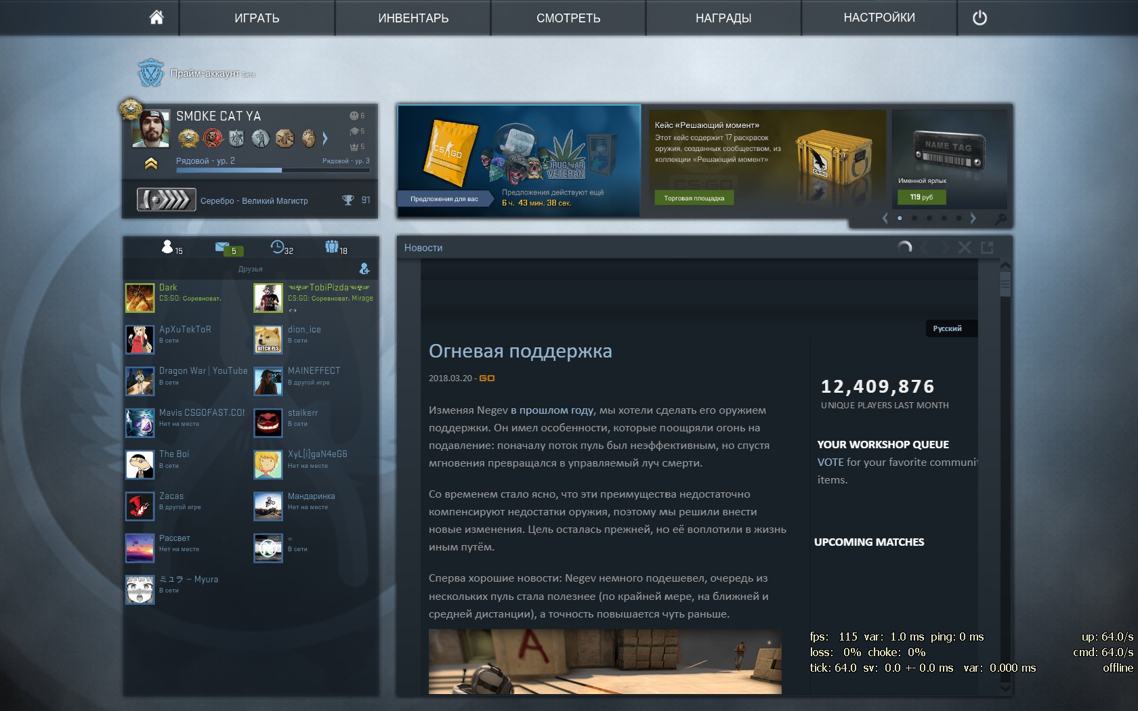Go to next store banner page
This screenshot has height=711, width=1138.
click(x=973, y=218)
